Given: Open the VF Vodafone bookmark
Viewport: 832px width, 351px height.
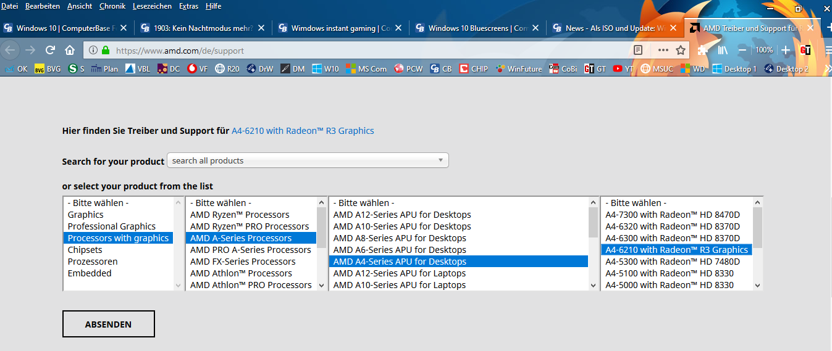Looking at the screenshot, I should [x=197, y=69].
